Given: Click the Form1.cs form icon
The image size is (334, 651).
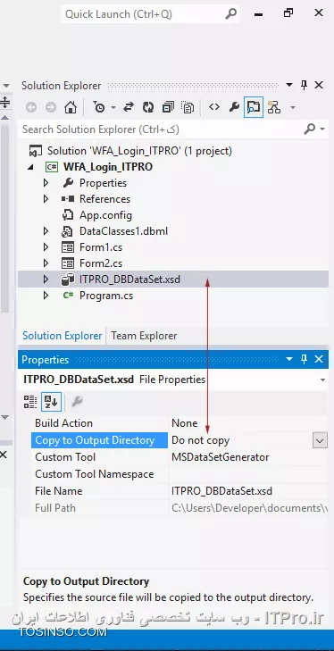Looking at the screenshot, I should coord(67,247).
